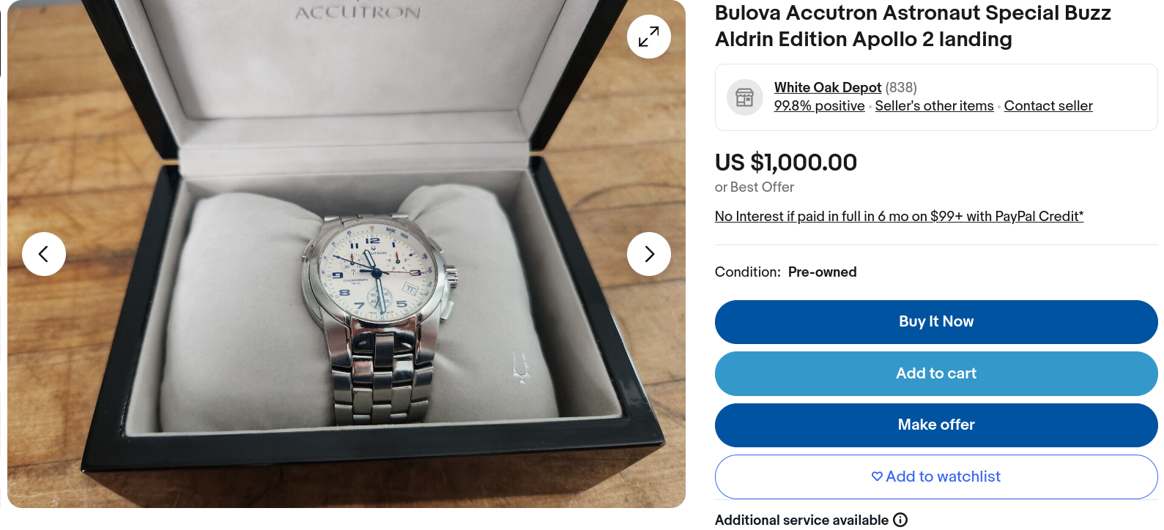The height and width of the screenshot is (530, 1164).
Task: Go to the previous listing photo
Action: point(44,254)
